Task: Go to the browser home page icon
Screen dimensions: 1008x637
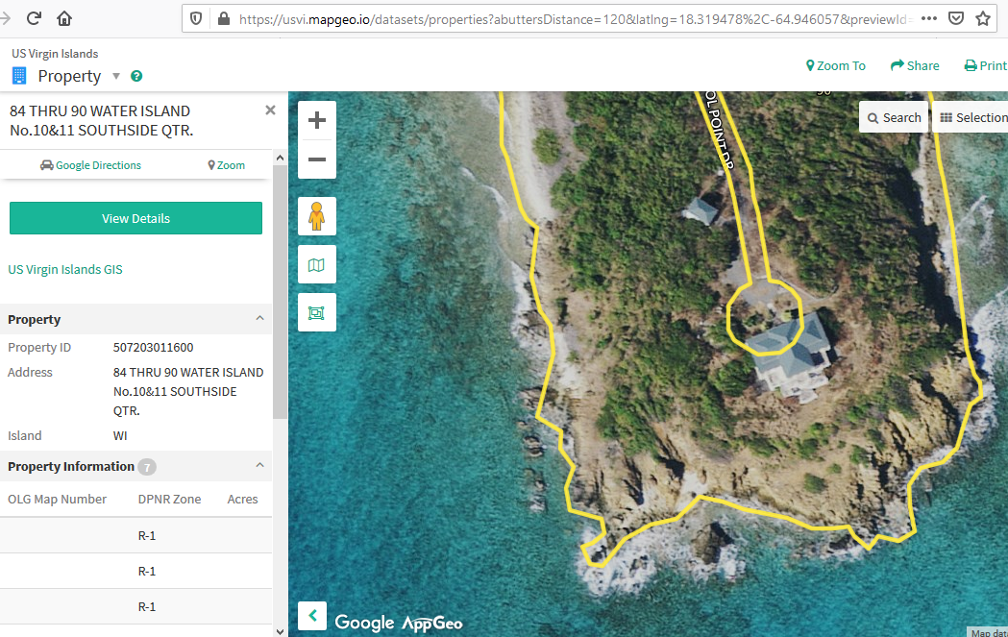Action: point(64,18)
